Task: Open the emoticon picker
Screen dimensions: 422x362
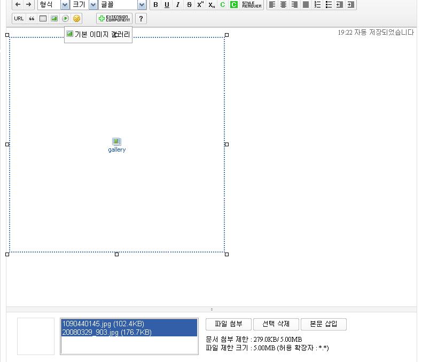Action: tap(77, 19)
